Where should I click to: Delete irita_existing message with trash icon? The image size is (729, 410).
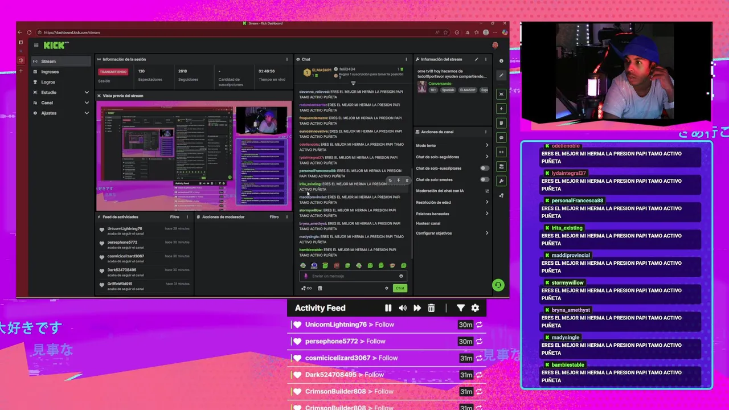(x=407, y=181)
